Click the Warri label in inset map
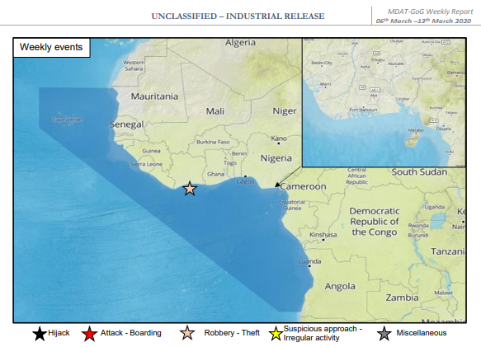Image resolution: width=481 pixels, height=347 pixels. coord(325,84)
